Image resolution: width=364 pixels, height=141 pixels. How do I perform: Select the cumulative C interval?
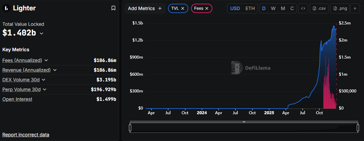point(292,8)
